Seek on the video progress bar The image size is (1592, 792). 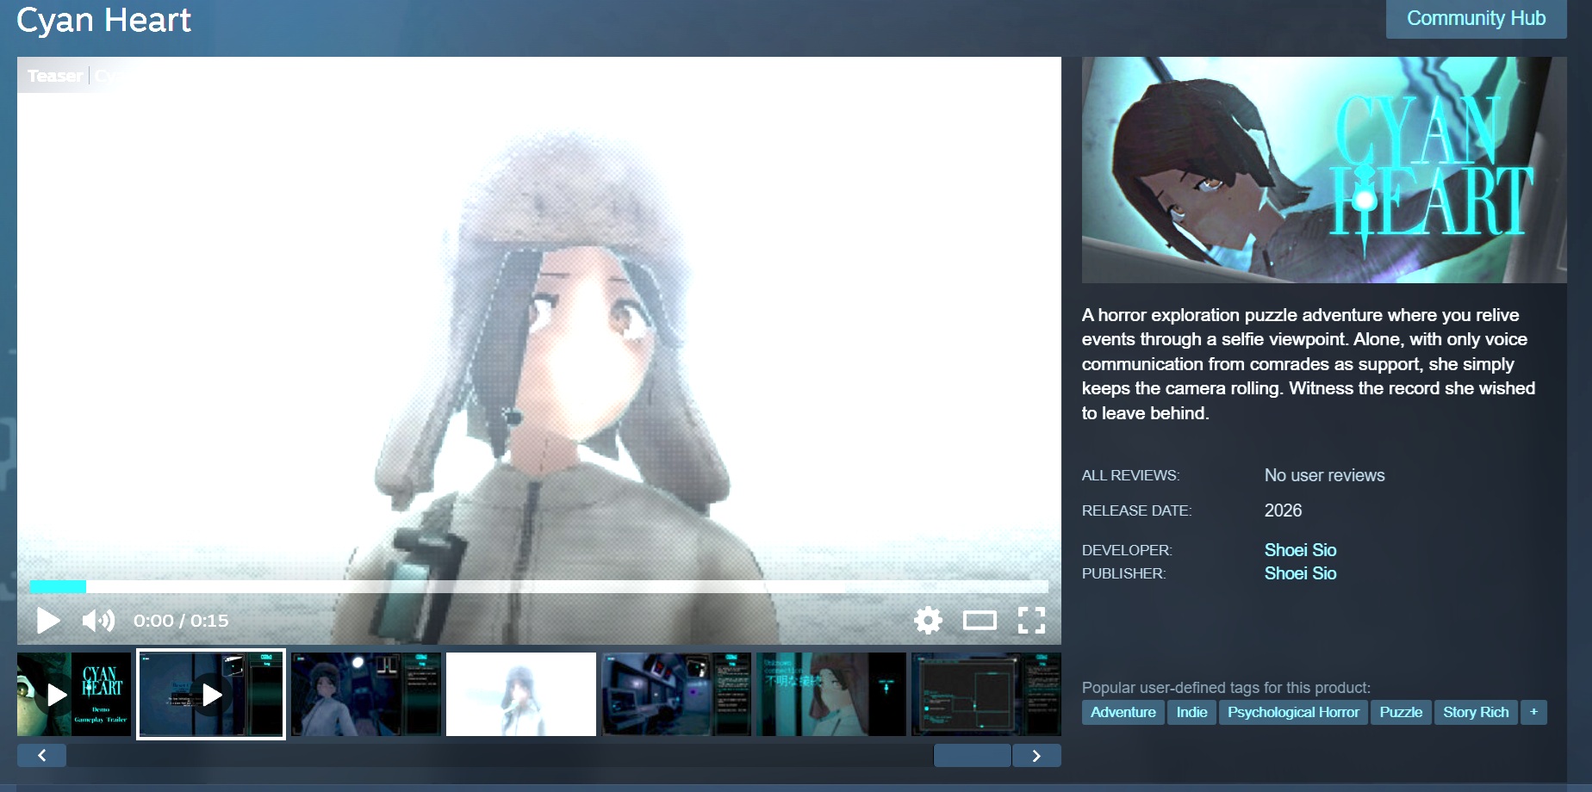click(539, 587)
